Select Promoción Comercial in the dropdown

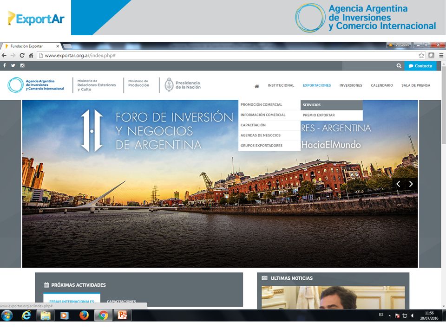[269, 104]
